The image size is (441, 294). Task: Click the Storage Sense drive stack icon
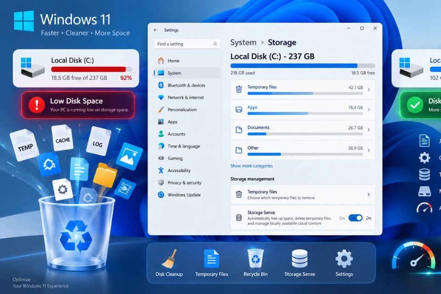pos(239,218)
